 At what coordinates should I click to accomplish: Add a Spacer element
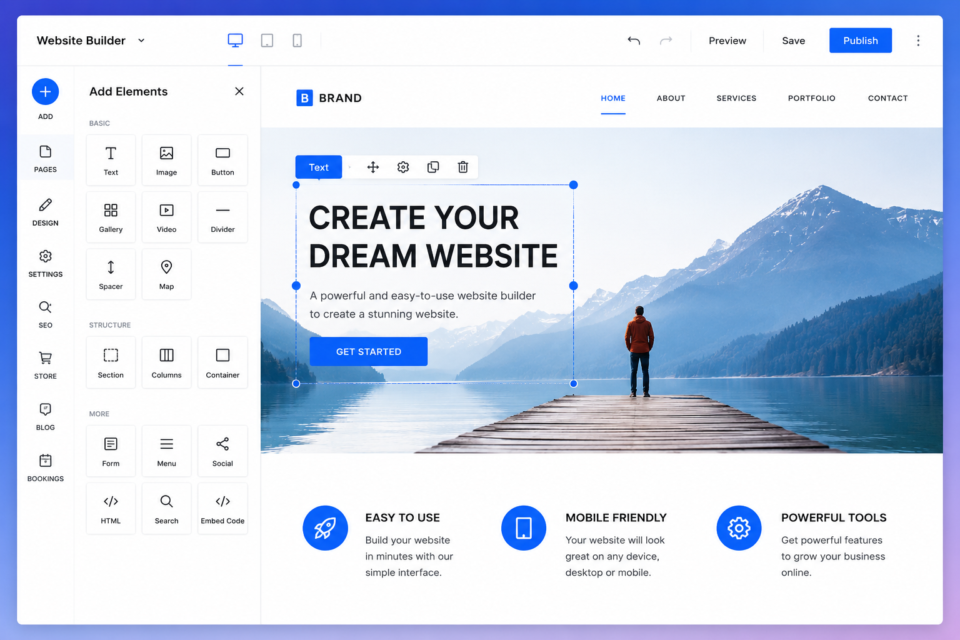click(x=111, y=274)
